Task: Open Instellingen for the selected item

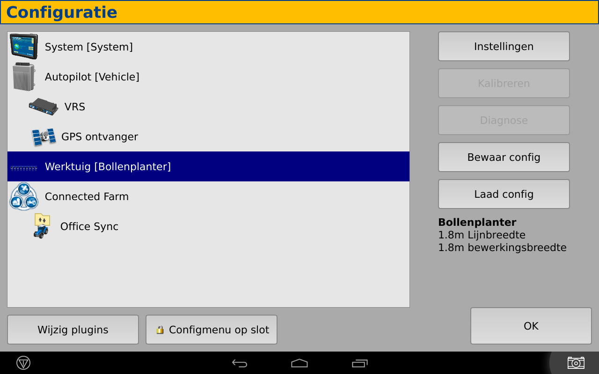Action: (x=504, y=46)
